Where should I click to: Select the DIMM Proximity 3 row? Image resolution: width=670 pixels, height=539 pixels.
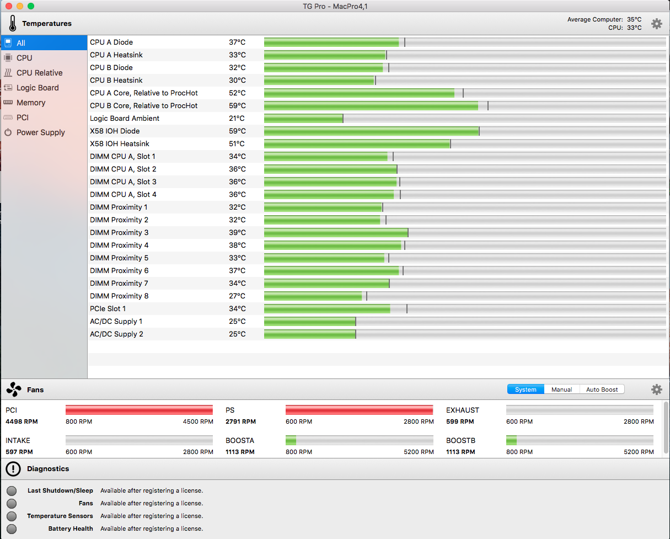tap(378, 232)
